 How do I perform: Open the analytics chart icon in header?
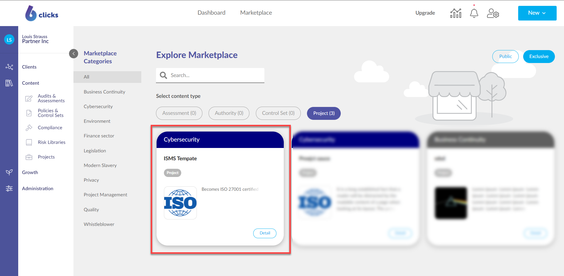point(456,13)
